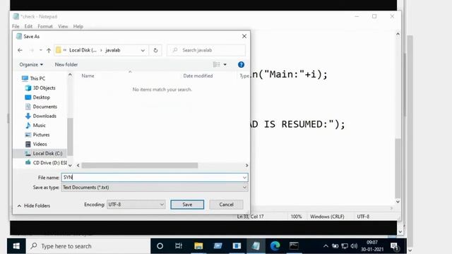
Task: Open Notepad View menu
Action: [63, 27]
